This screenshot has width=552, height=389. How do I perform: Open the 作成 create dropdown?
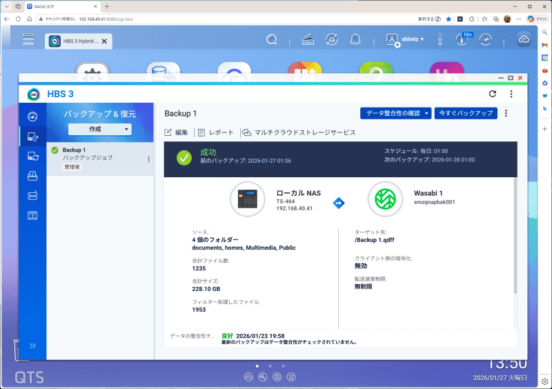(x=100, y=129)
